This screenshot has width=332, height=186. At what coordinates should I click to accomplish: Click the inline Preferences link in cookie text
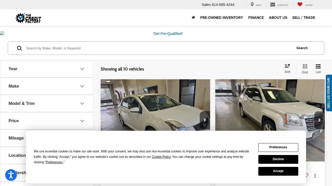(x=54, y=162)
